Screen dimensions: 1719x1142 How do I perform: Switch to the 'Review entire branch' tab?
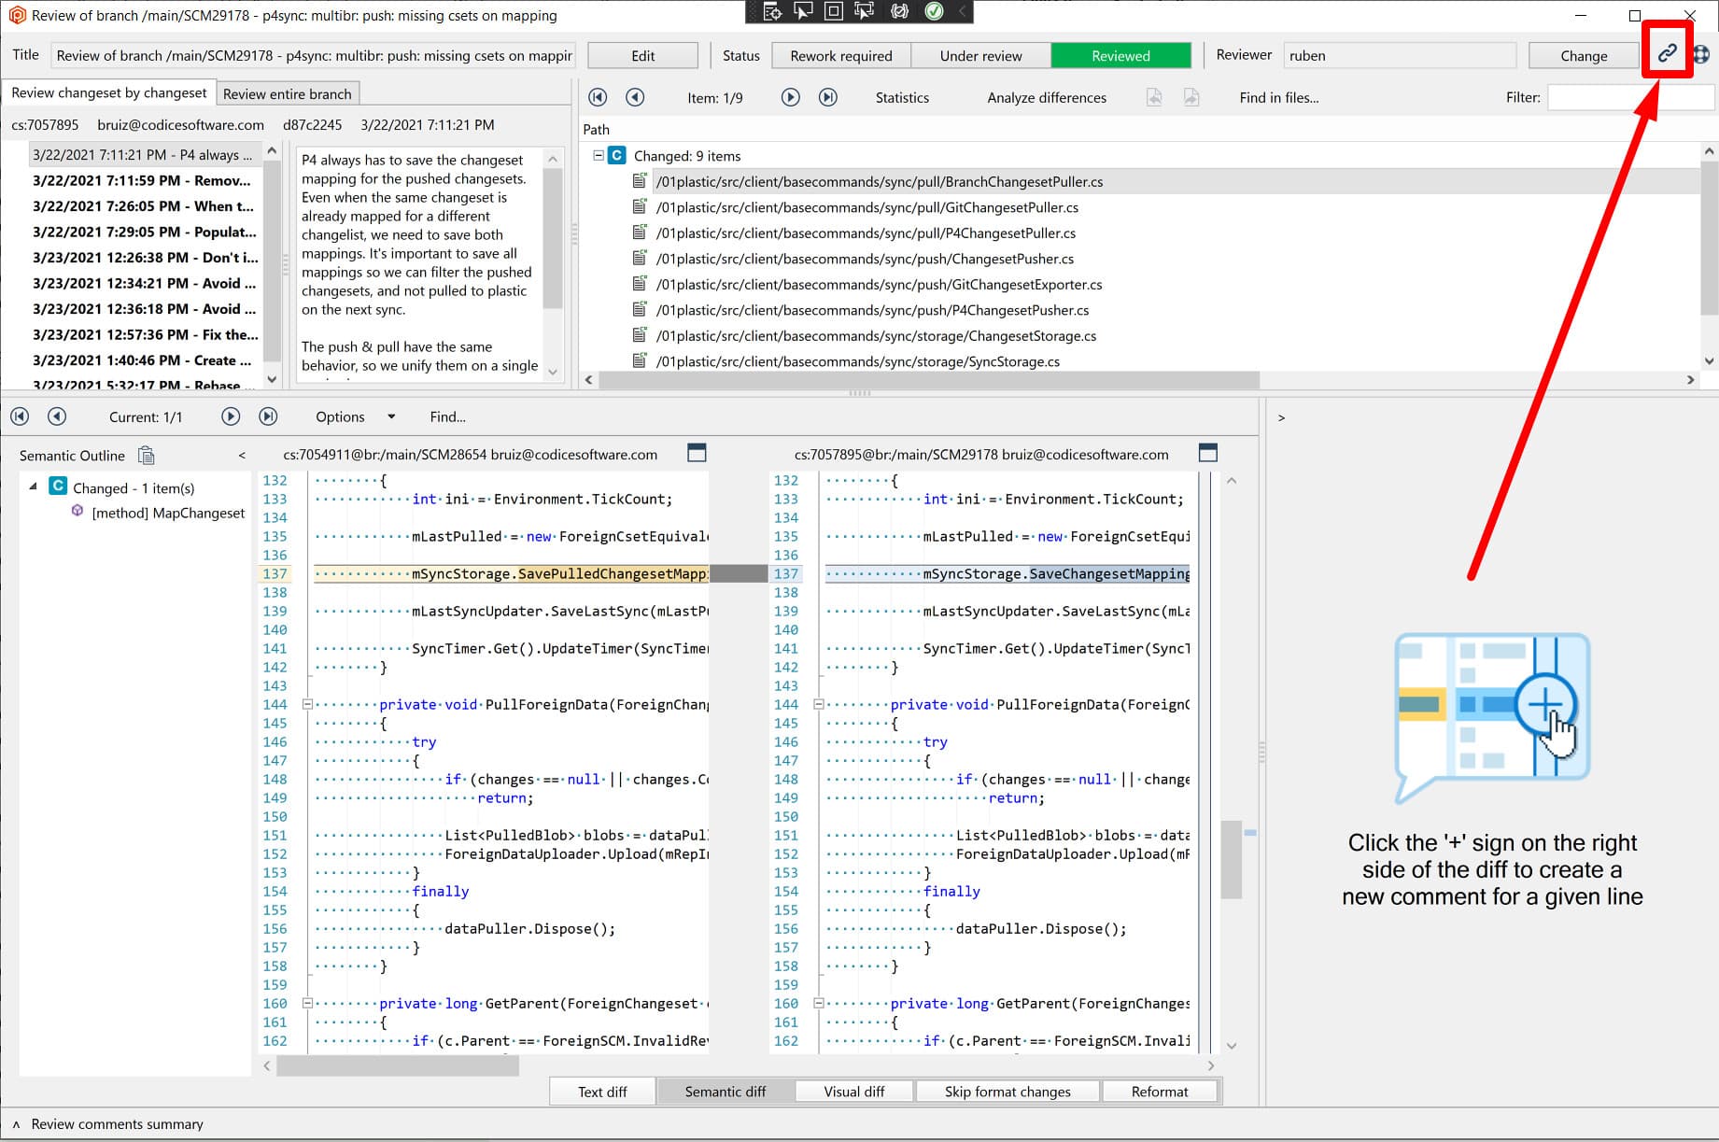[288, 92]
